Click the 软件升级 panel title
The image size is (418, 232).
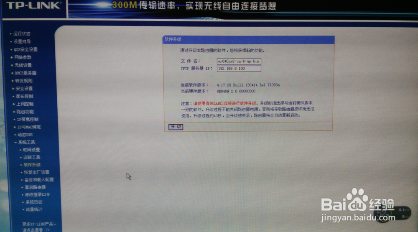point(173,39)
